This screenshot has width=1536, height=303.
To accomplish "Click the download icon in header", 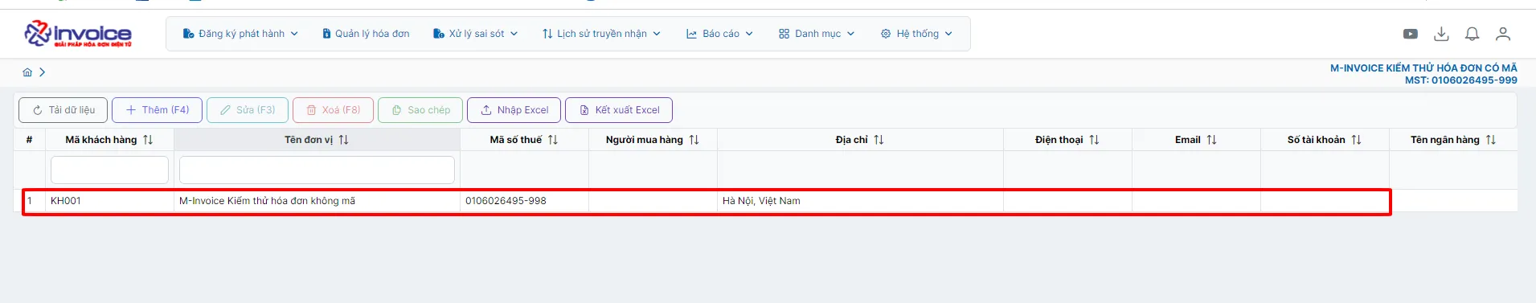I will [1441, 34].
